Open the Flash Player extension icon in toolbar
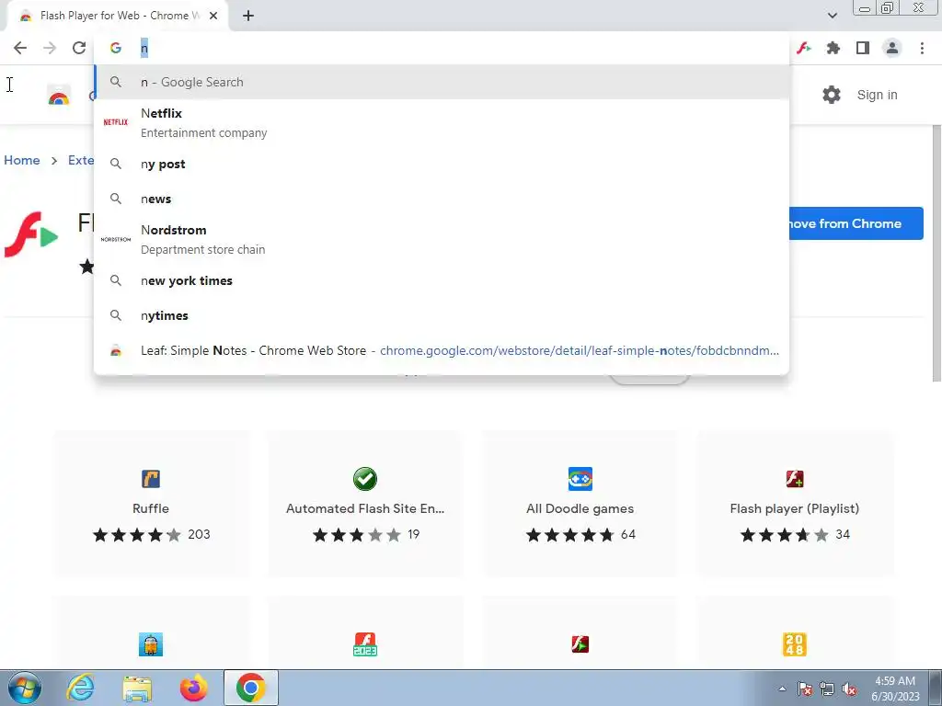The height and width of the screenshot is (706, 942). tap(804, 48)
